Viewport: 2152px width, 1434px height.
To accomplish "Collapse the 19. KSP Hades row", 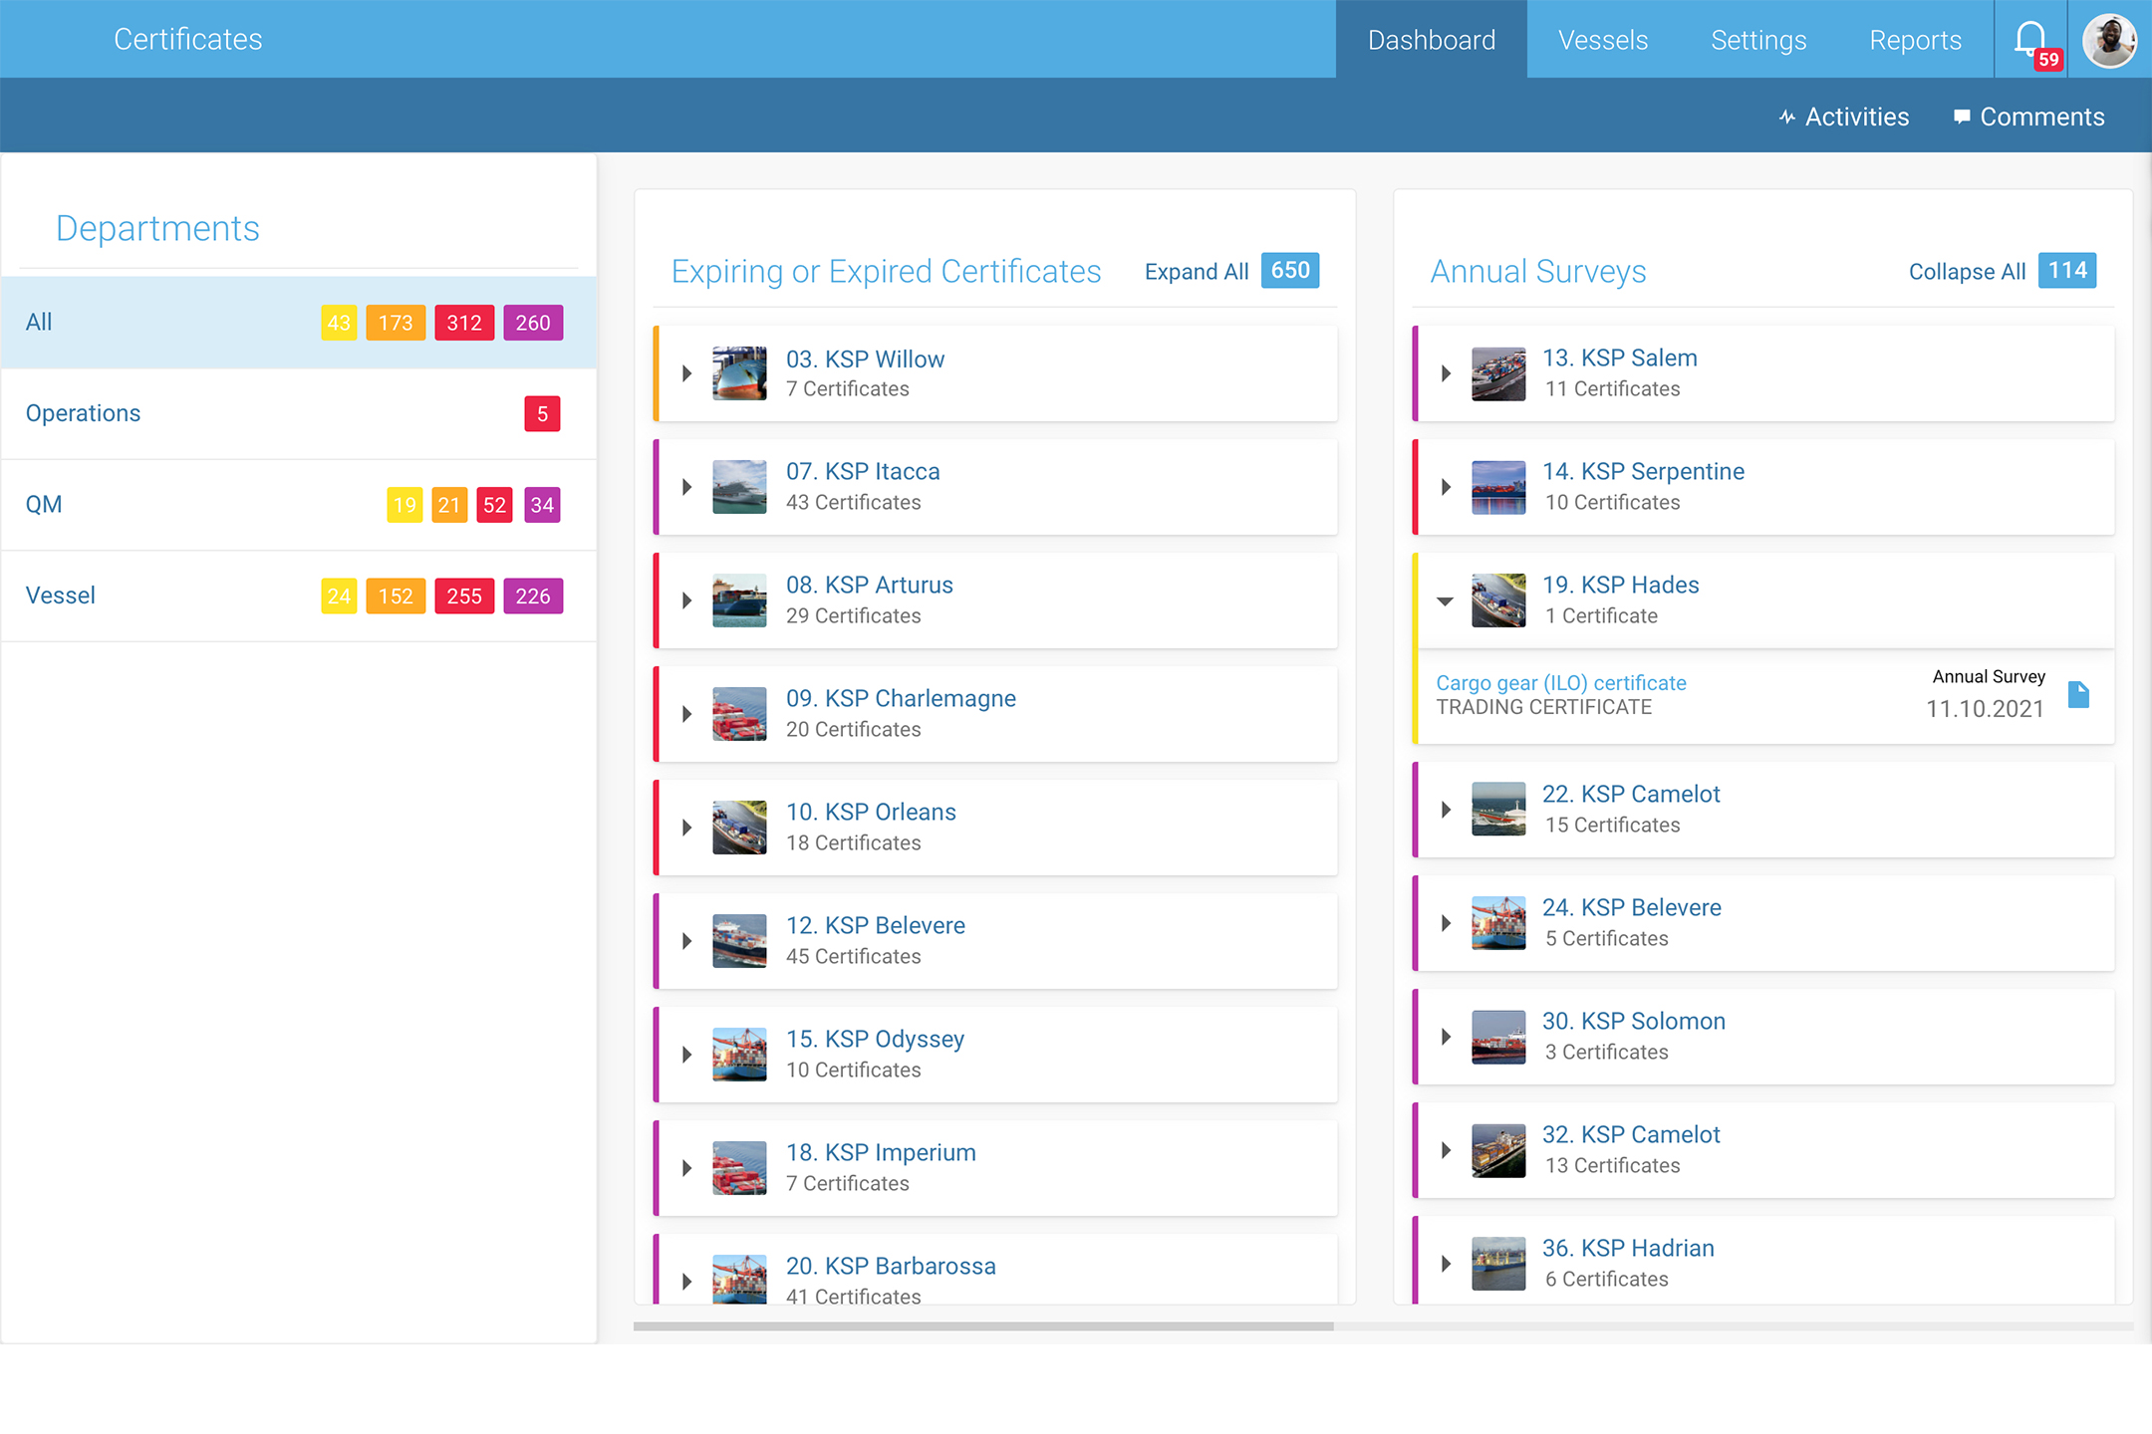I will (1445, 600).
